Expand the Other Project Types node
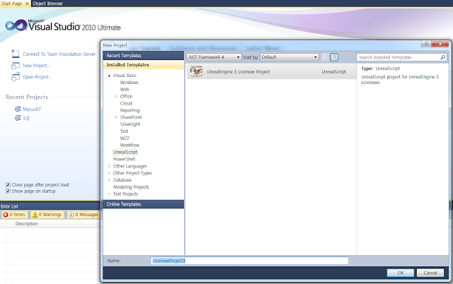The width and height of the screenshot is (453, 284). 109,173
